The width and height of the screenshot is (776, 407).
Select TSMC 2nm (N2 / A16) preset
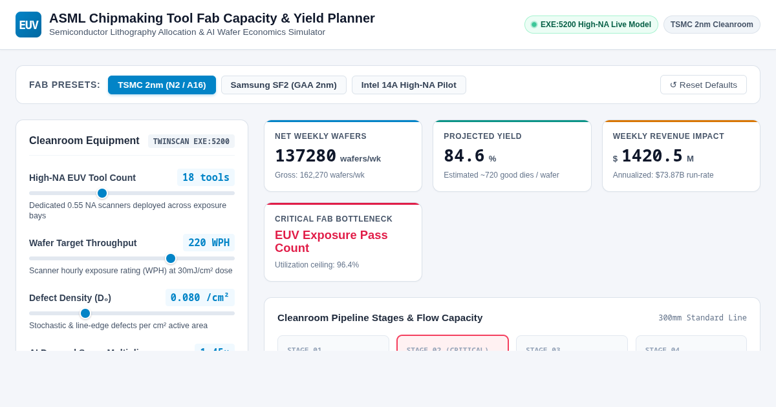tap(162, 85)
